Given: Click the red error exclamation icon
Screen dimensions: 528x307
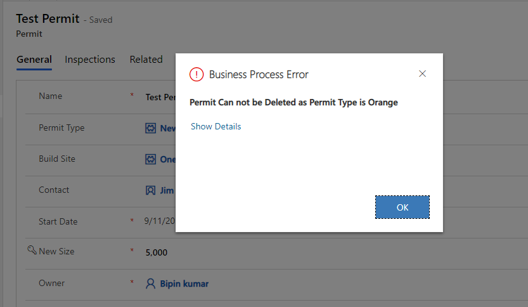Looking at the screenshot, I should pos(196,74).
